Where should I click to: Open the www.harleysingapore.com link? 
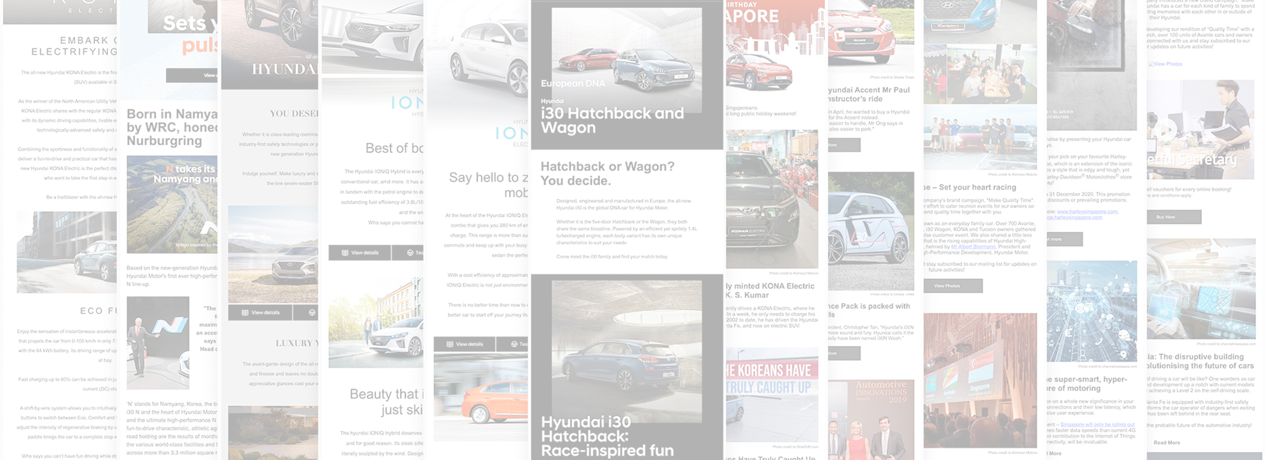(1087, 212)
